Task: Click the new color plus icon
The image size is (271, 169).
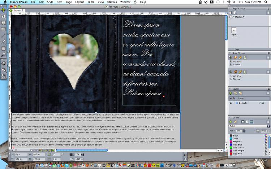Action: pyautogui.click(x=231, y=122)
